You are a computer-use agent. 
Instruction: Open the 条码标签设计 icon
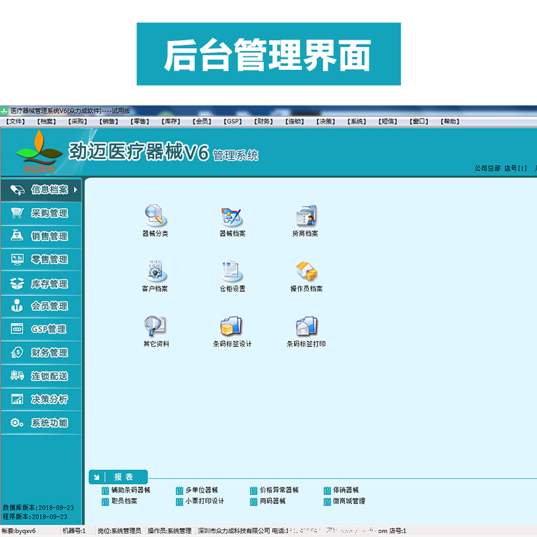(x=232, y=331)
